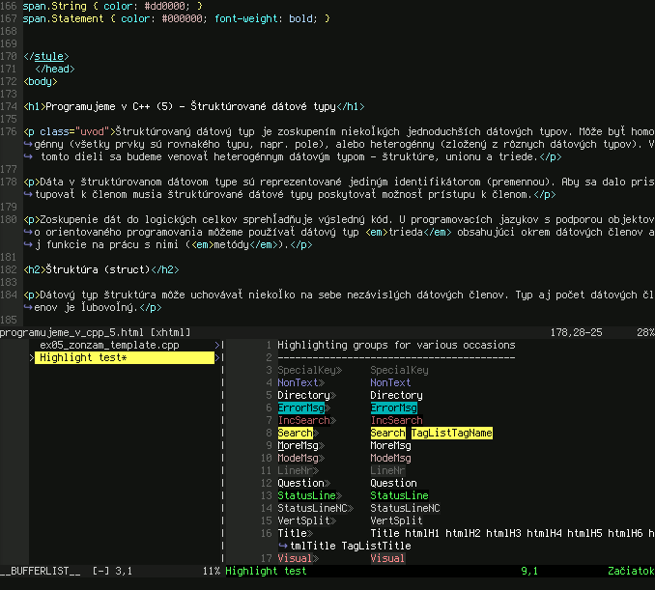Click the right-column 'MoreMsg' sample
This screenshot has height=590, width=655.
click(x=390, y=445)
